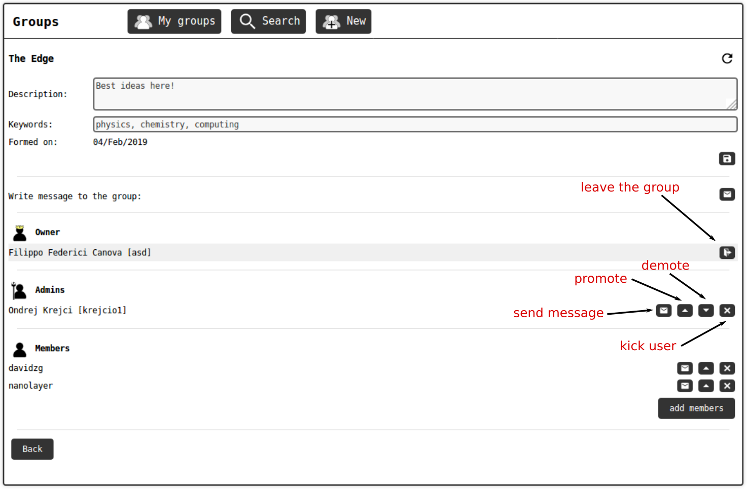Screen dimensions: 747x490
Task: Promote member nanolayer
Action: [706, 386]
